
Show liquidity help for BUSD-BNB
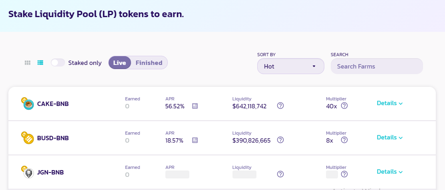click(280, 140)
